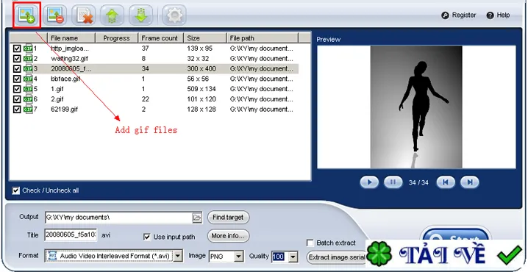Viewport: 528px width, 272px height.
Task: Click the GIF icon in row 1
Action: tap(28, 49)
